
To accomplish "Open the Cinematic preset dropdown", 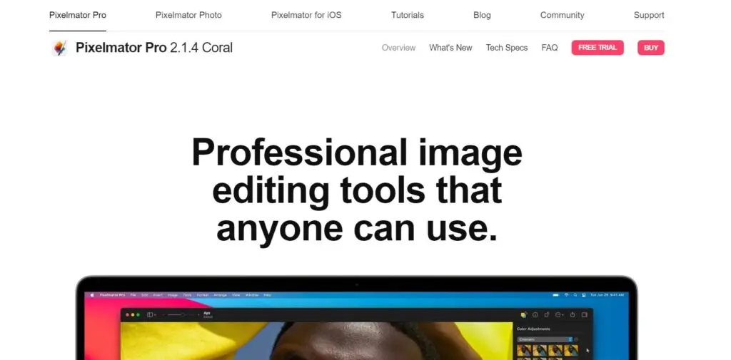I will tap(545, 339).
